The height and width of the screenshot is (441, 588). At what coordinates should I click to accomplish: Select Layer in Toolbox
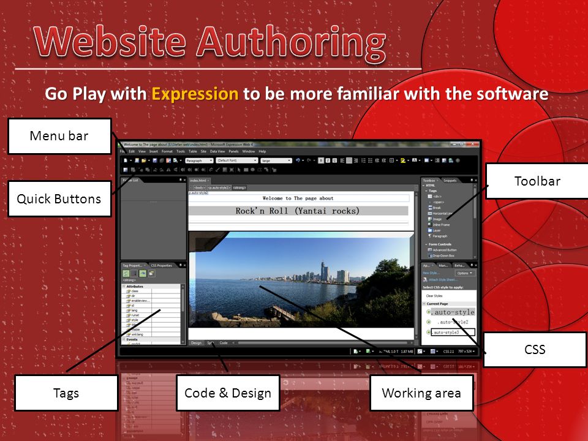pyautogui.click(x=434, y=230)
